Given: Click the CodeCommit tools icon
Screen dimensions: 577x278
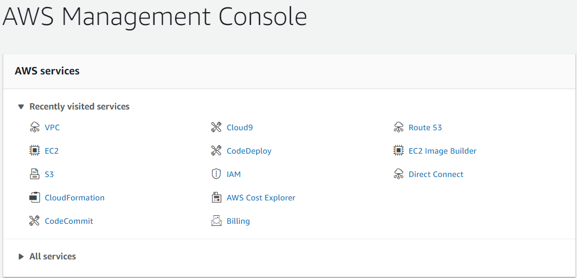Looking at the screenshot, I should [34, 221].
